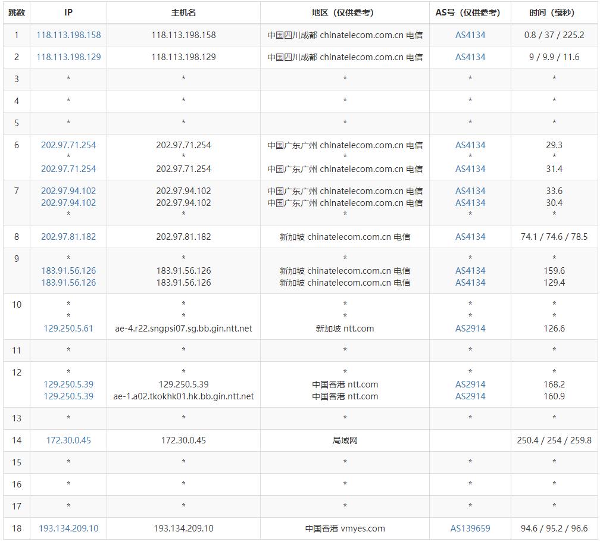Select the 跳数 column header
Screen dimensions: 600x541
[17, 12]
